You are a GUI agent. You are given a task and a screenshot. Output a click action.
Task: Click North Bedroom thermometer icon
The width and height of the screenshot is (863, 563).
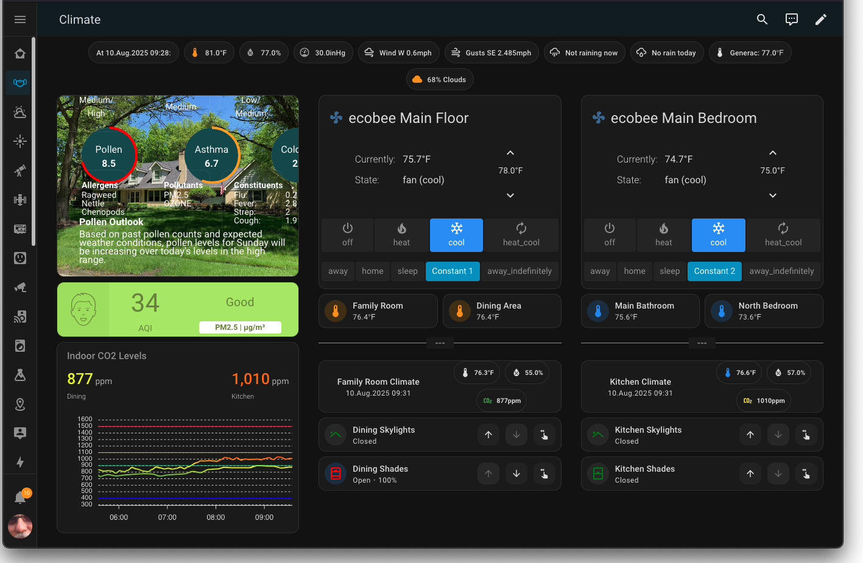722,311
